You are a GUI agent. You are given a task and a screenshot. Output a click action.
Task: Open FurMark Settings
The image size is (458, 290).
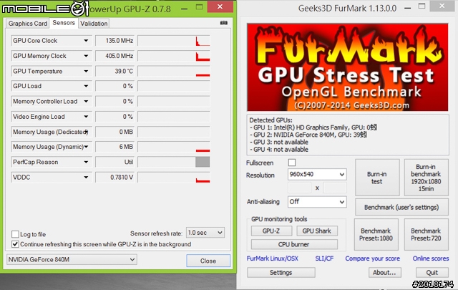click(281, 273)
